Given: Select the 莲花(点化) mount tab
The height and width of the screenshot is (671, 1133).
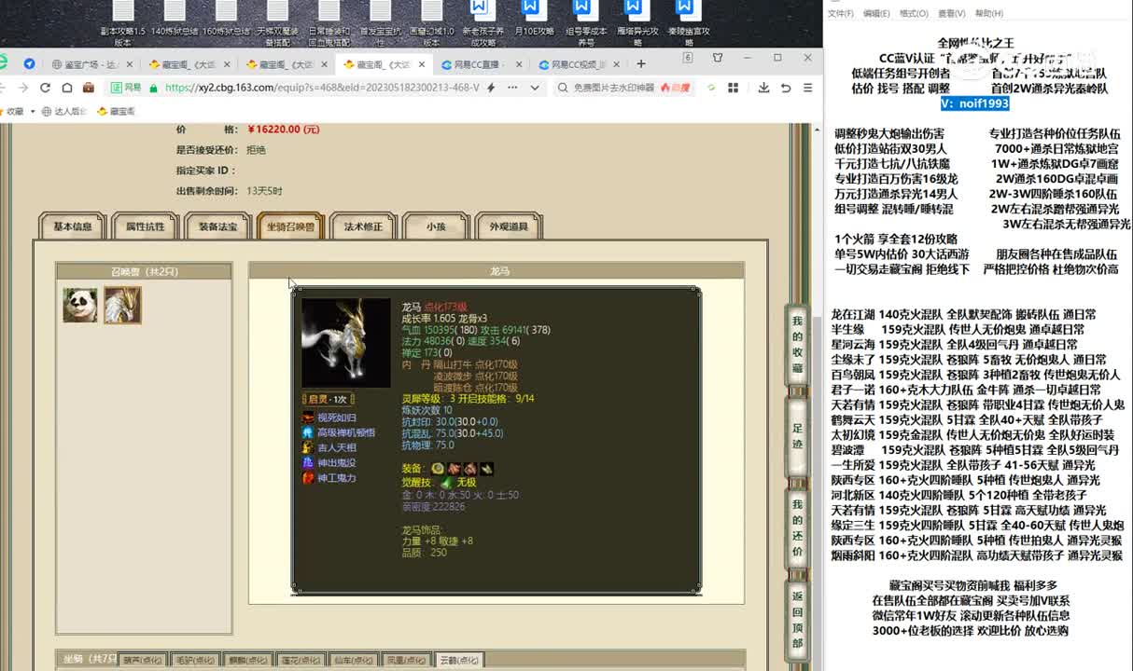Looking at the screenshot, I should click(x=301, y=660).
